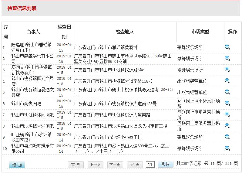Screen dimensions: 242x177
Task: View details of 邓向文 record
Action: click(x=227, y=70)
